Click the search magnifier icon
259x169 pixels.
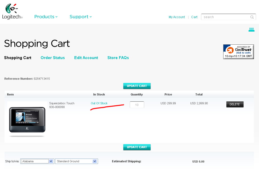pyautogui.click(x=252, y=17)
